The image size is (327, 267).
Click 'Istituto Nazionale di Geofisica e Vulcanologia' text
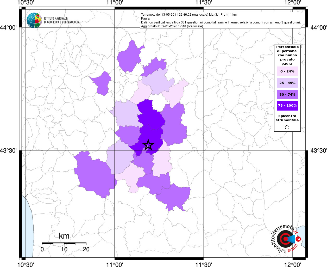(x=62, y=20)
